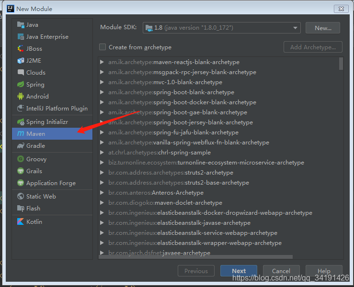Enable Create from archetype checkbox
354x287 pixels.
[103, 47]
